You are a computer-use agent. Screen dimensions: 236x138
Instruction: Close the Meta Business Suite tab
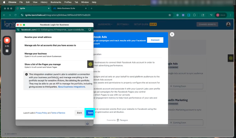(86, 9)
